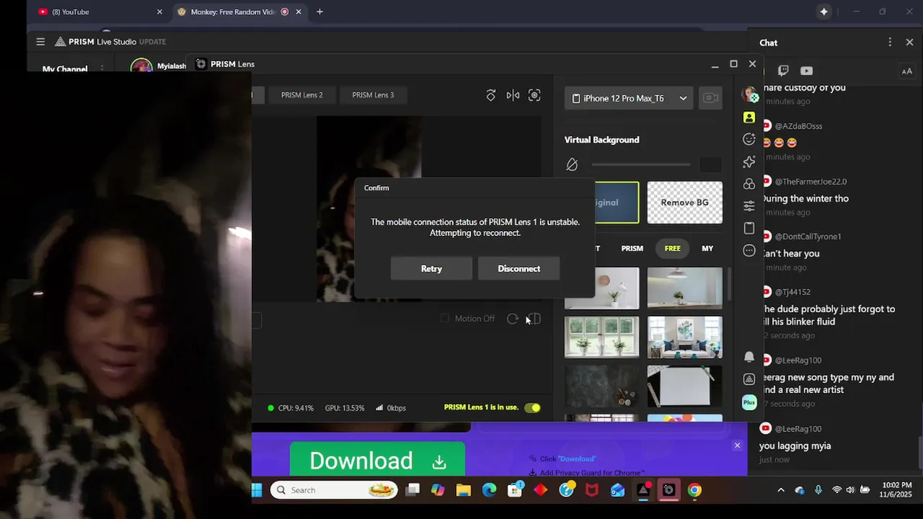Open the FREE background category tab
This screenshot has width=923, height=519.
pyautogui.click(x=672, y=248)
